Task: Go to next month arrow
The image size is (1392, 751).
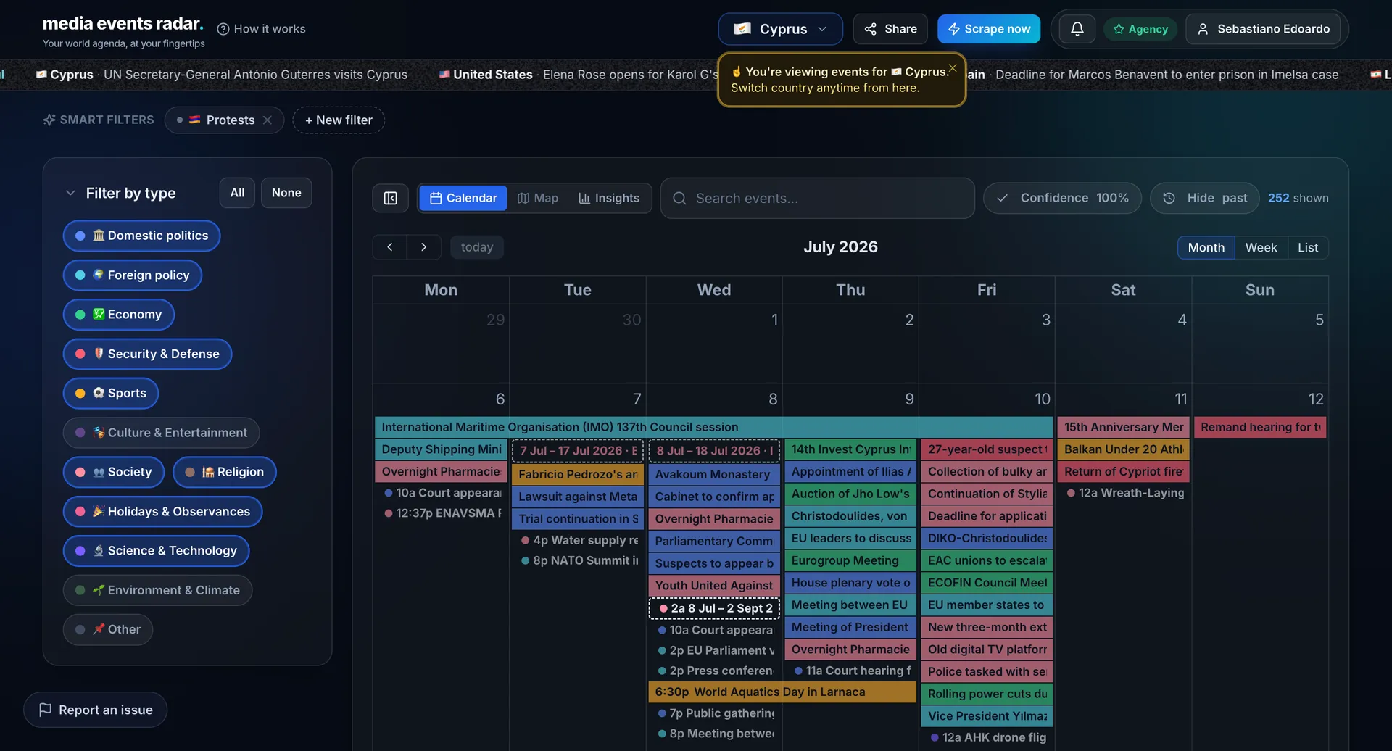Action: [x=424, y=247]
